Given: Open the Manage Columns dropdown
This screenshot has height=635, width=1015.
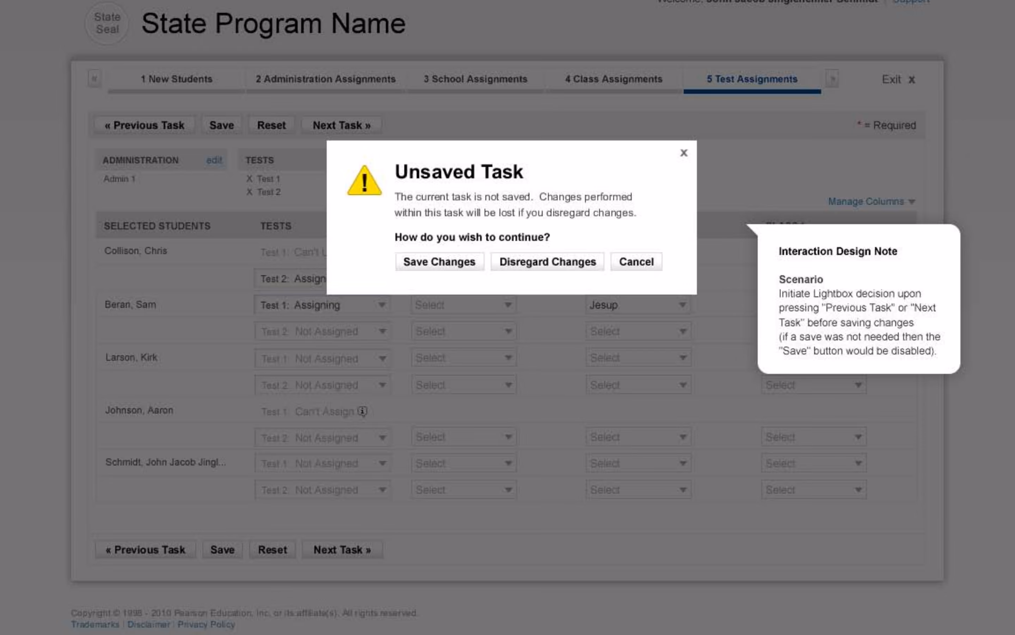Looking at the screenshot, I should point(872,201).
